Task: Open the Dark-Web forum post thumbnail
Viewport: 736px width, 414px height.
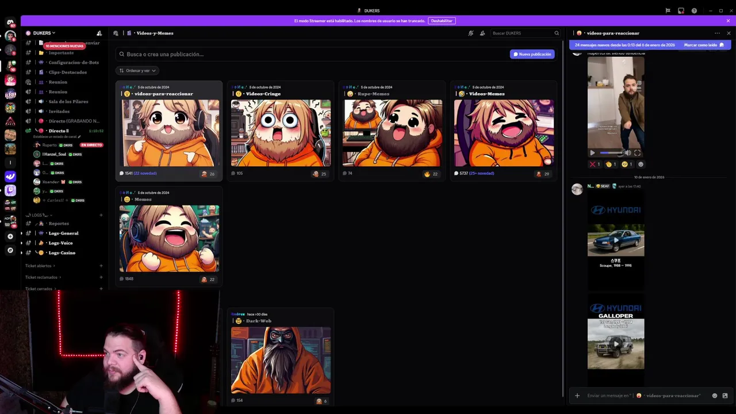Action: click(x=281, y=361)
